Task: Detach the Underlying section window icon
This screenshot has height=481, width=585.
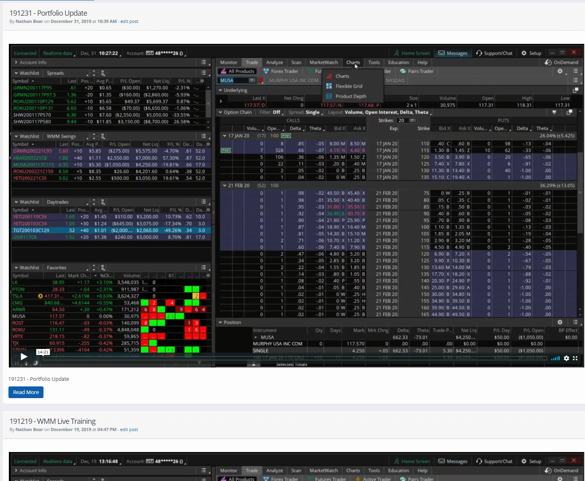Action: point(575,90)
